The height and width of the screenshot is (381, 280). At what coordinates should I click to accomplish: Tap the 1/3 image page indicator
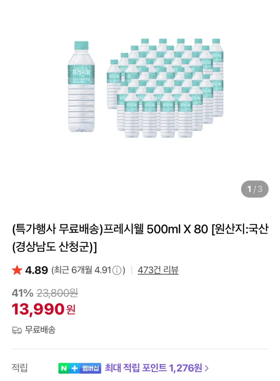pyautogui.click(x=255, y=189)
